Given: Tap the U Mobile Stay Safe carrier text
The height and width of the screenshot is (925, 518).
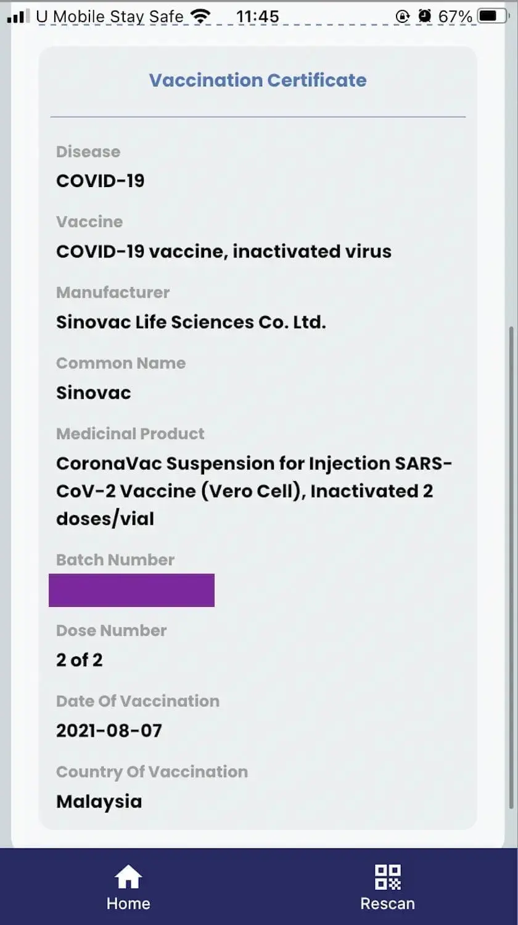Looking at the screenshot, I should pyautogui.click(x=110, y=17).
